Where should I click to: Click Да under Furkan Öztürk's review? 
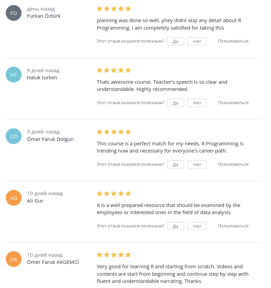pos(176,41)
